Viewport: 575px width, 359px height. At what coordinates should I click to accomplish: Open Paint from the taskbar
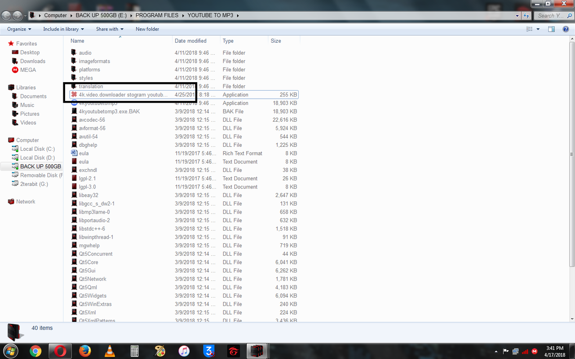(159, 351)
